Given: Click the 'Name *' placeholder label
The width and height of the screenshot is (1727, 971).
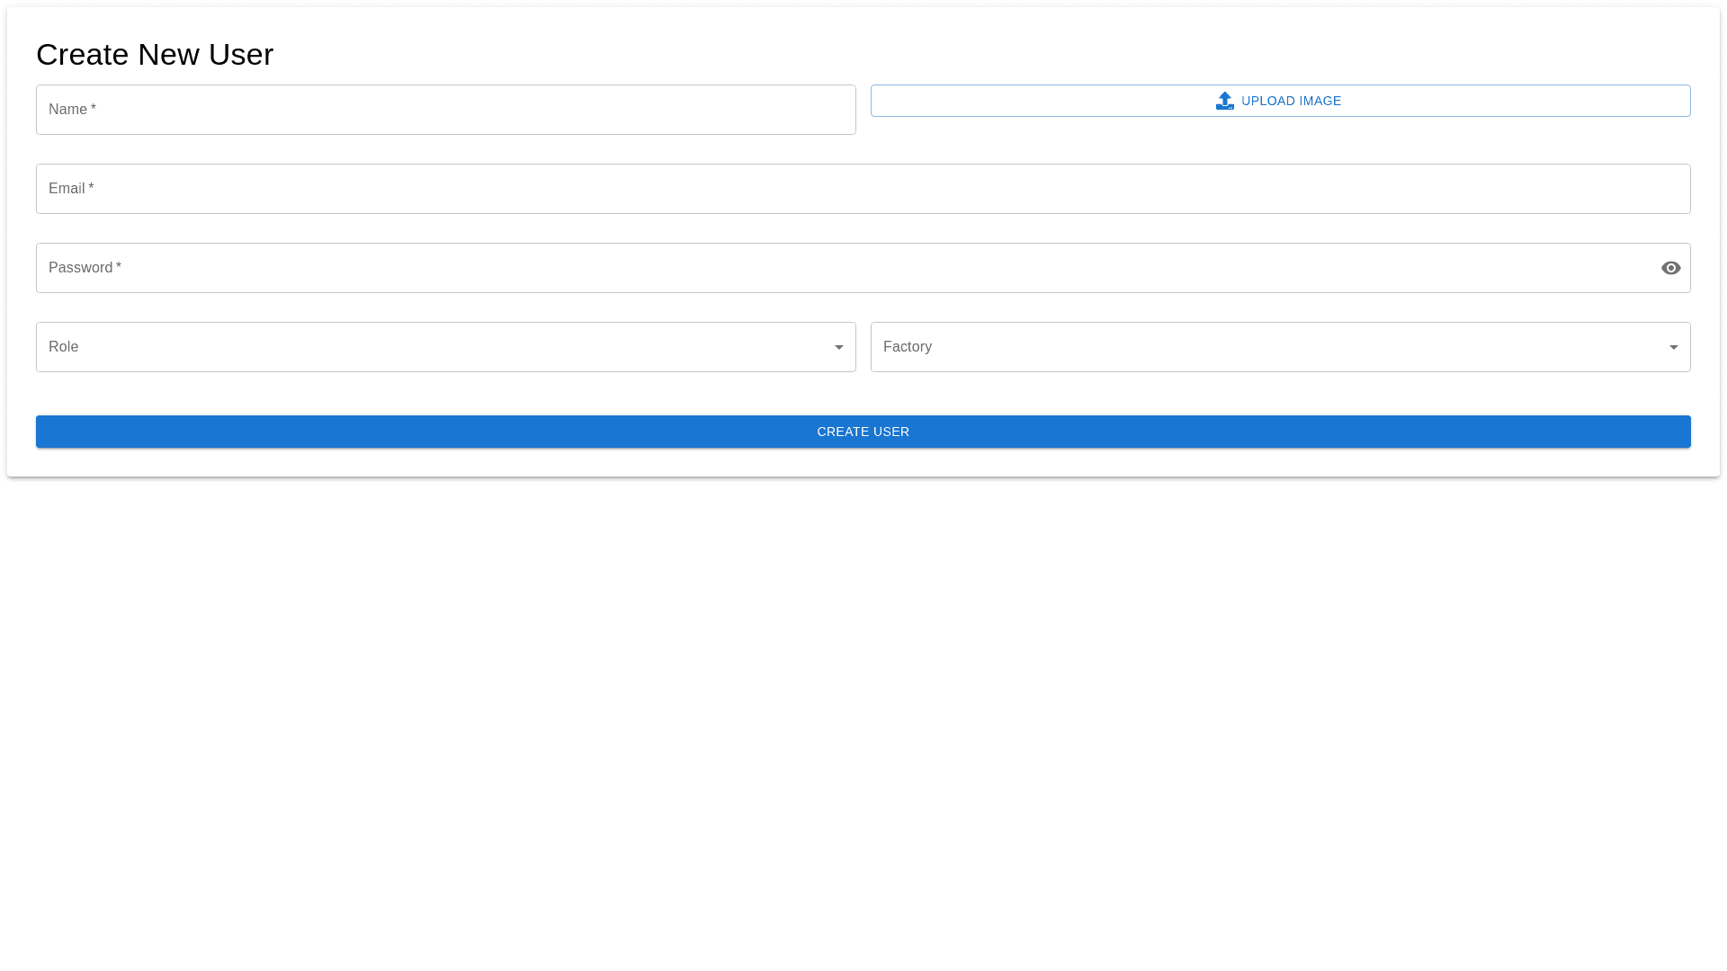Looking at the screenshot, I should pyautogui.click(x=67, y=110).
